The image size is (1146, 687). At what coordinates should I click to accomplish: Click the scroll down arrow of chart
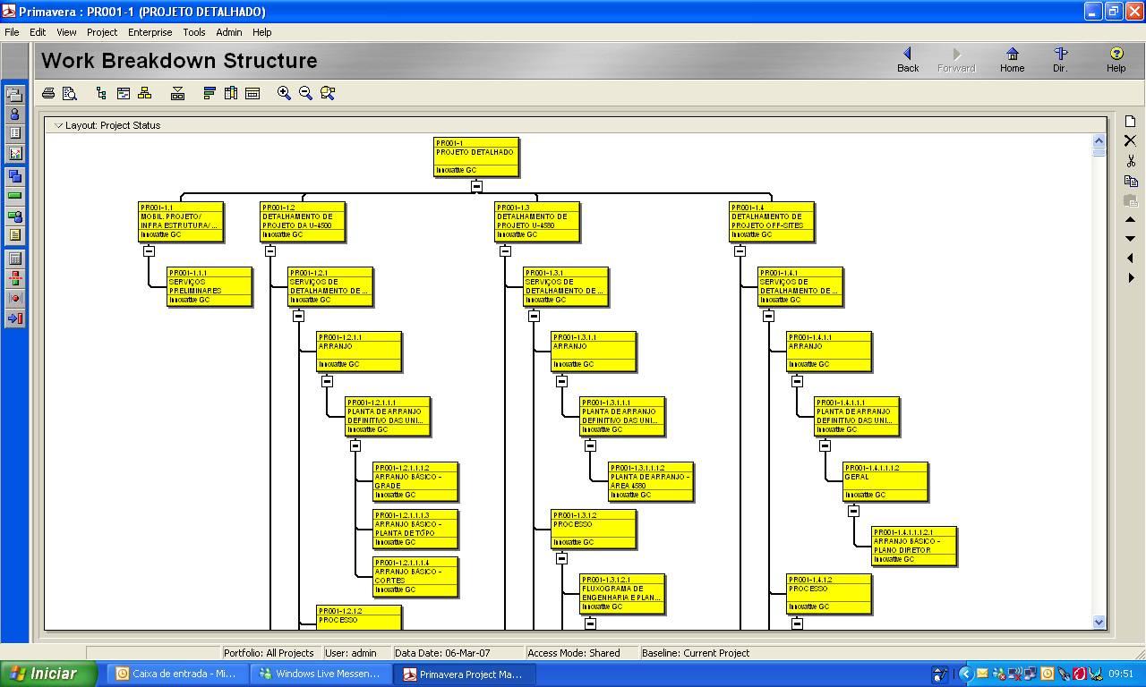pyautogui.click(x=1099, y=622)
